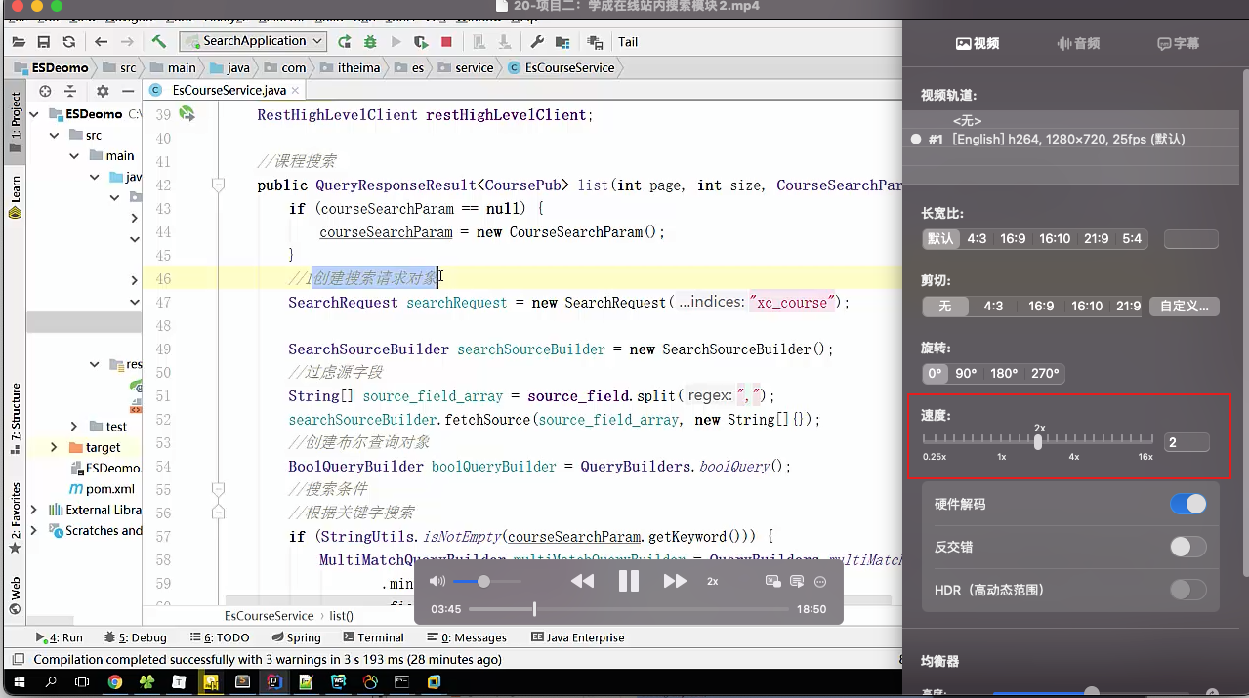Pause the video with the pause button

628,581
